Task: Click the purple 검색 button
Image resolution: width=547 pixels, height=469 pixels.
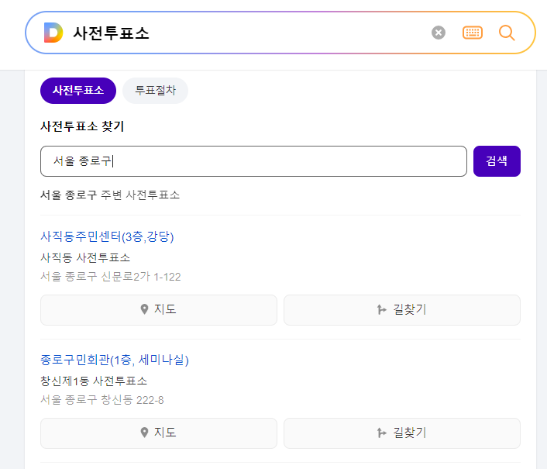Action: [497, 161]
